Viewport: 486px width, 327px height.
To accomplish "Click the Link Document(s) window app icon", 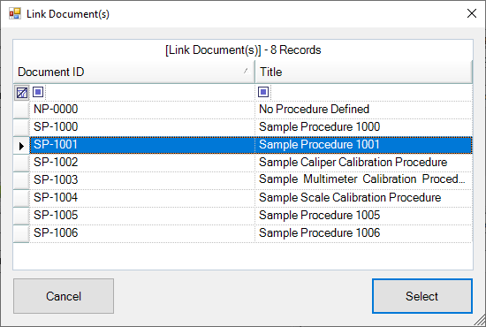I will point(14,13).
